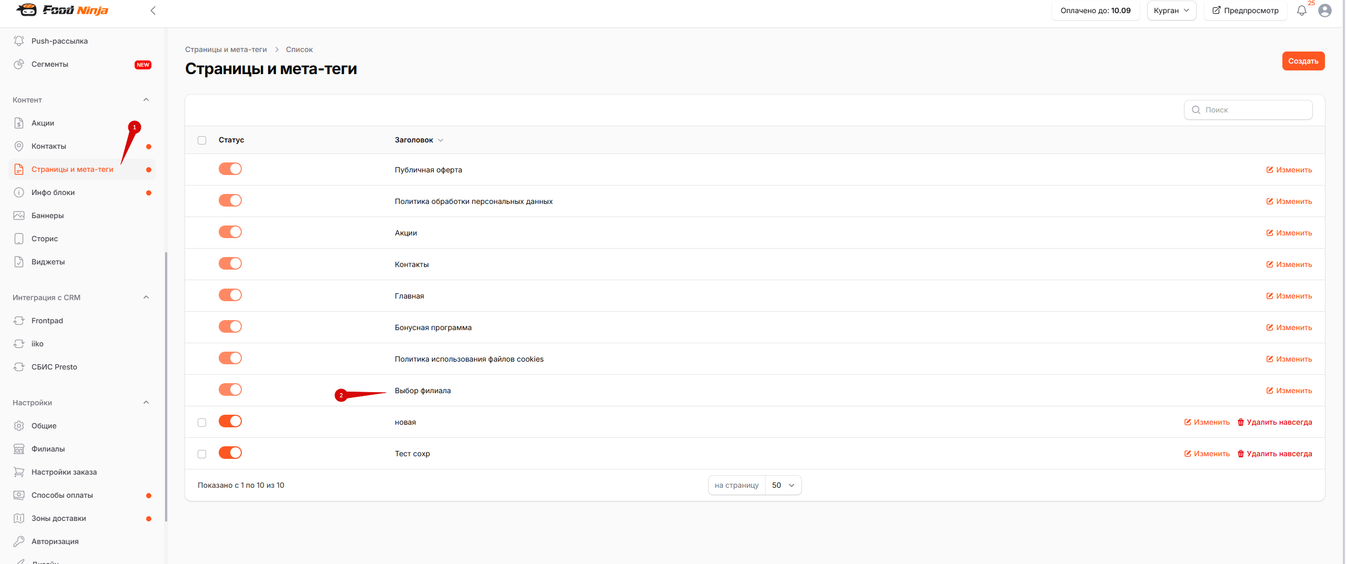Collapse the Настройки sidebar section
Image resolution: width=1346 pixels, height=564 pixels.
pos(146,403)
